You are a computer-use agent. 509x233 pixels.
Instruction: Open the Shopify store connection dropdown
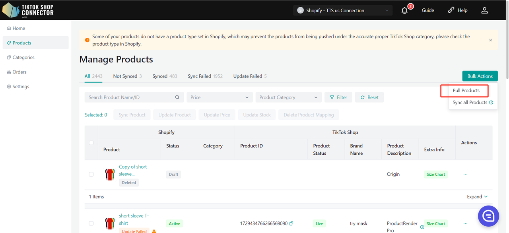(342, 10)
